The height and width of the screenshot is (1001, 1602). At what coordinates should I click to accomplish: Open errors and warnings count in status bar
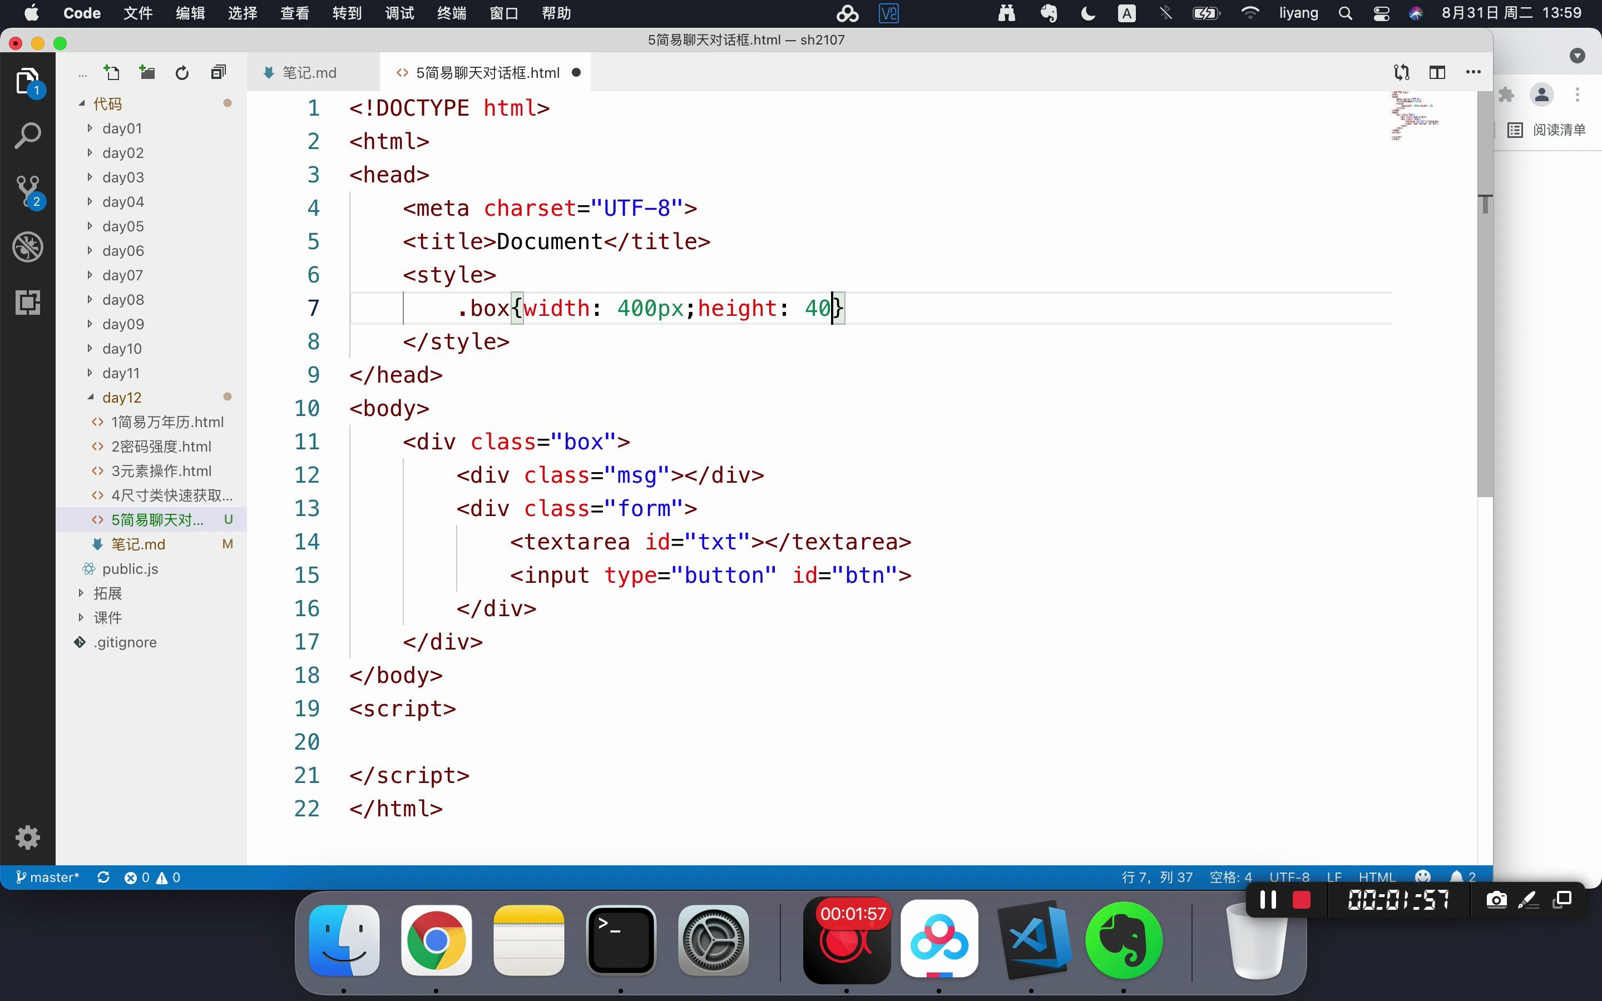click(152, 877)
